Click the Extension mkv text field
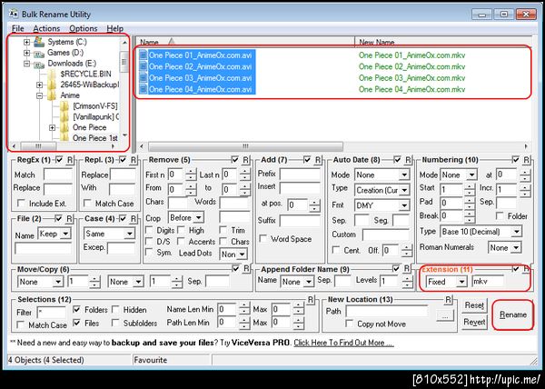 488,282
